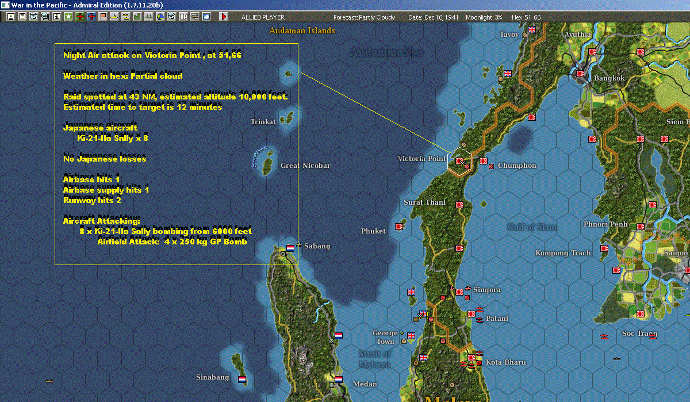Click the 'Gulf of Siam' sea label

[x=532, y=227]
